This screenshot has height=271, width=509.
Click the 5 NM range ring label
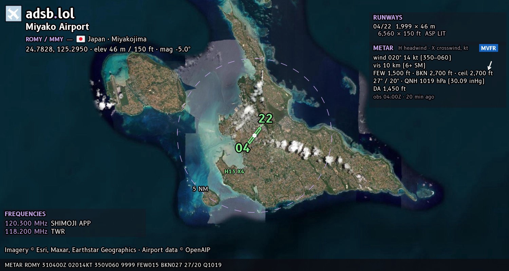click(200, 189)
